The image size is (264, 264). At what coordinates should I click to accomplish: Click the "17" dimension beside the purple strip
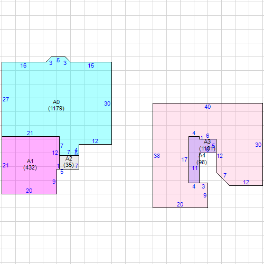184,159
